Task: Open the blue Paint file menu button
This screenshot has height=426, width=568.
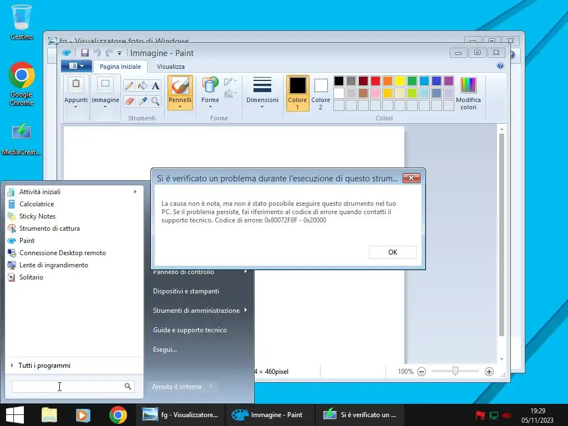Action: tap(76, 66)
